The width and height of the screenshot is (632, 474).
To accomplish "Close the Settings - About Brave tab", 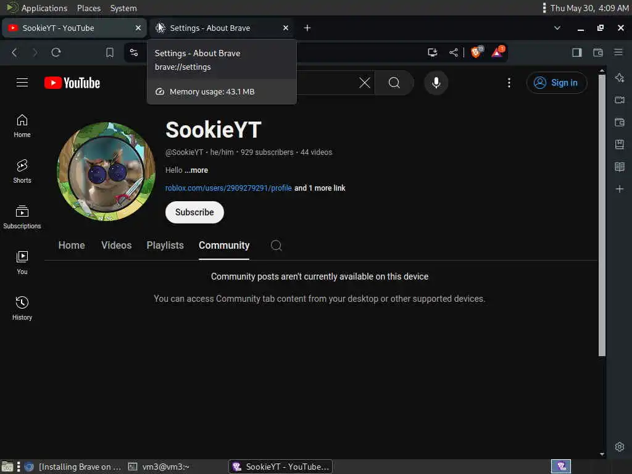I will point(286,28).
